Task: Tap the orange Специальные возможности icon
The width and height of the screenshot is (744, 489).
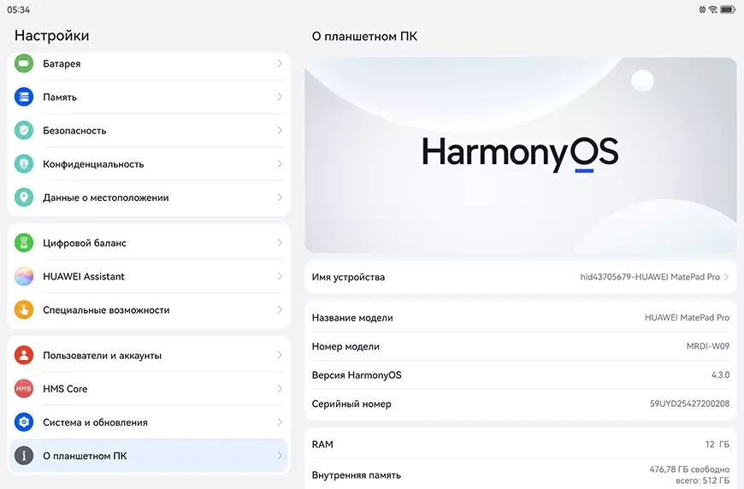Action: coord(24,310)
